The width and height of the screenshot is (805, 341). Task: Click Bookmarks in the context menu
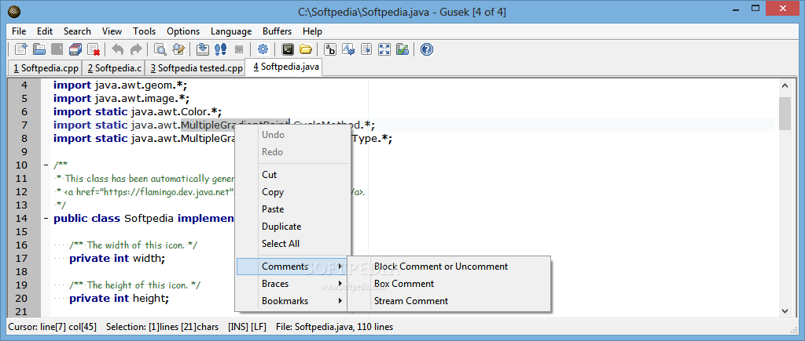pyautogui.click(x=292, y=301)
